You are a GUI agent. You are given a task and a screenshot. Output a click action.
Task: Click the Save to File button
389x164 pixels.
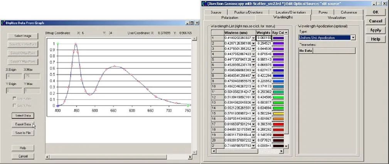point(23,133)
